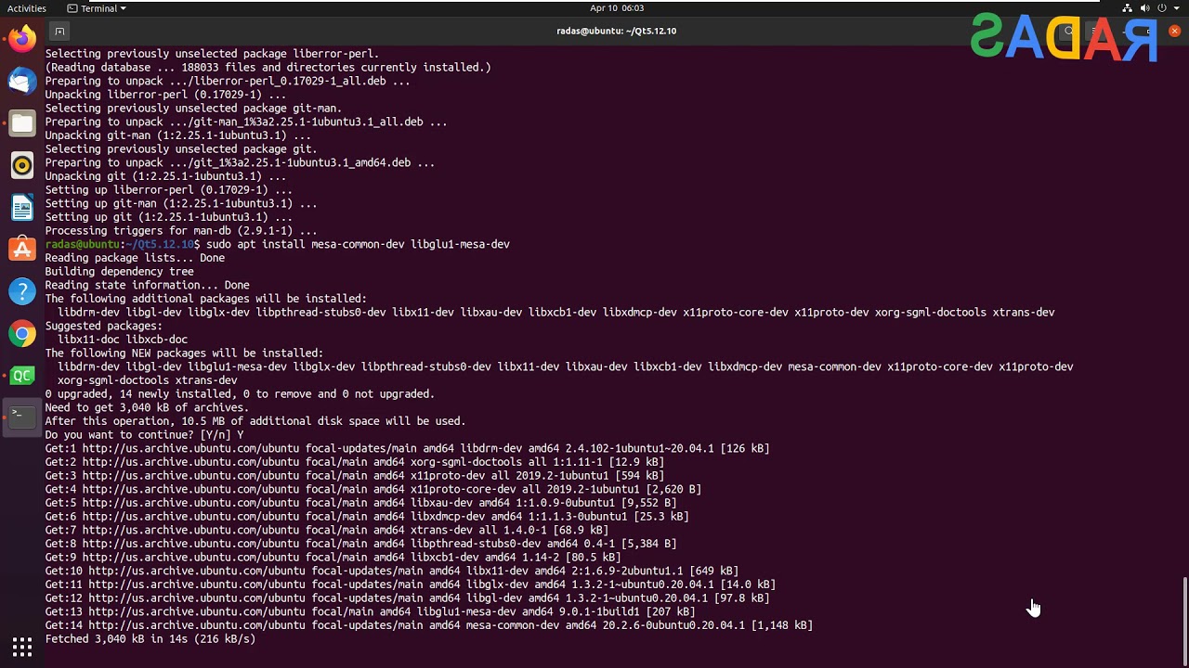
Task: Click the Activities button
Action: [27, 8]
